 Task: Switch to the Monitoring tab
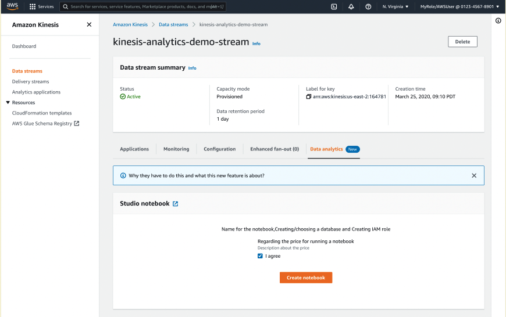coord(176,149)
